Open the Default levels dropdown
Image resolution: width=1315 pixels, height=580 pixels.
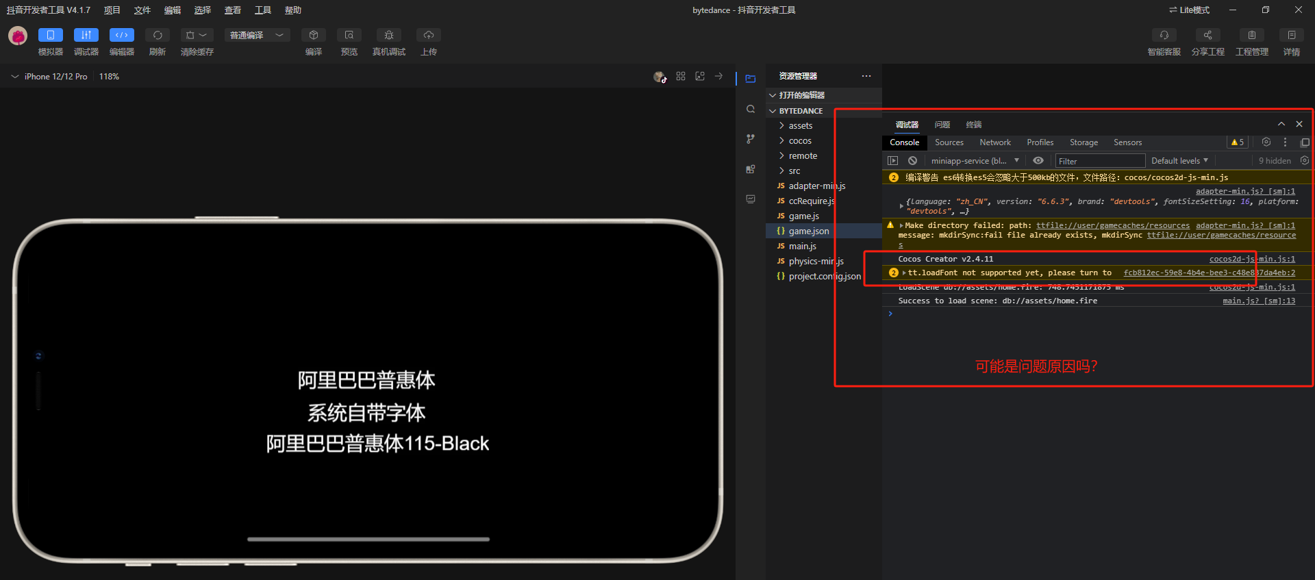(1180, 161)
